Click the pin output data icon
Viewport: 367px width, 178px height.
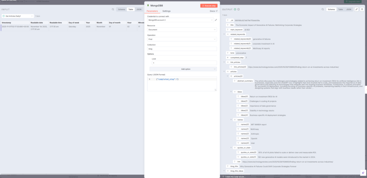[362, 9]
